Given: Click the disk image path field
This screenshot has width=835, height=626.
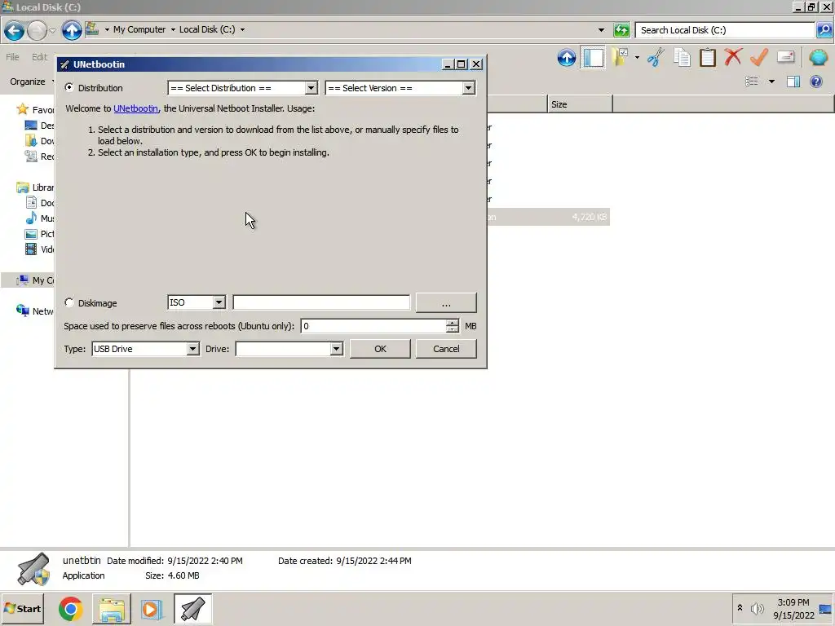Looking at the screenshot, I should (321, 302).
